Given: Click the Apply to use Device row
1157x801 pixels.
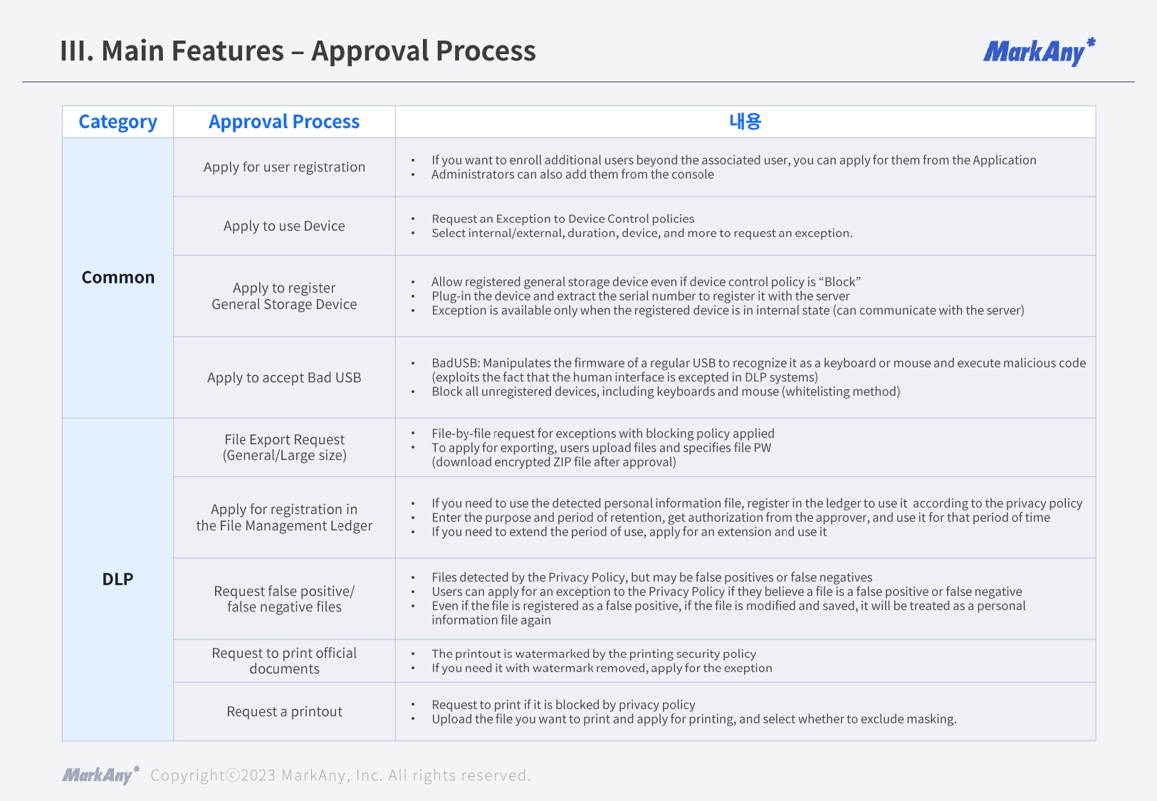Looking at the screenshot, I should point(284,226).
